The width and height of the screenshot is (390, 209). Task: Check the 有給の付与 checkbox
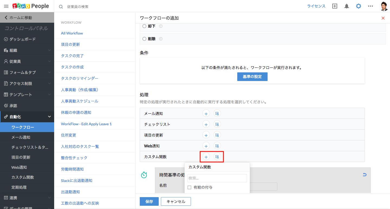pos(190,187)
